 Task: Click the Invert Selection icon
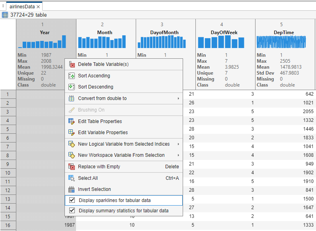click(72, 189)
